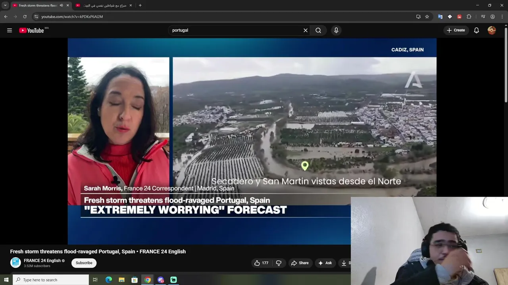
Task: Open Discord from the taskbar
Action: pyautogui.click(x=161, y=280)
